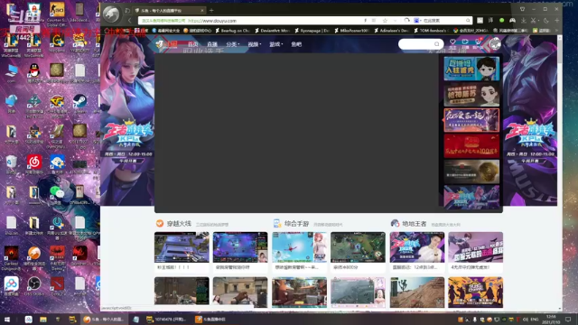The image size is (578, 325).
Task: Open the browser downloads icon
Action: pyautogui.click(x=523, y=21)
